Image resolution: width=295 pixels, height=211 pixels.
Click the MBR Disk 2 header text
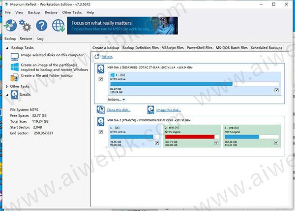pyautogui.click(x=149, y=120)
